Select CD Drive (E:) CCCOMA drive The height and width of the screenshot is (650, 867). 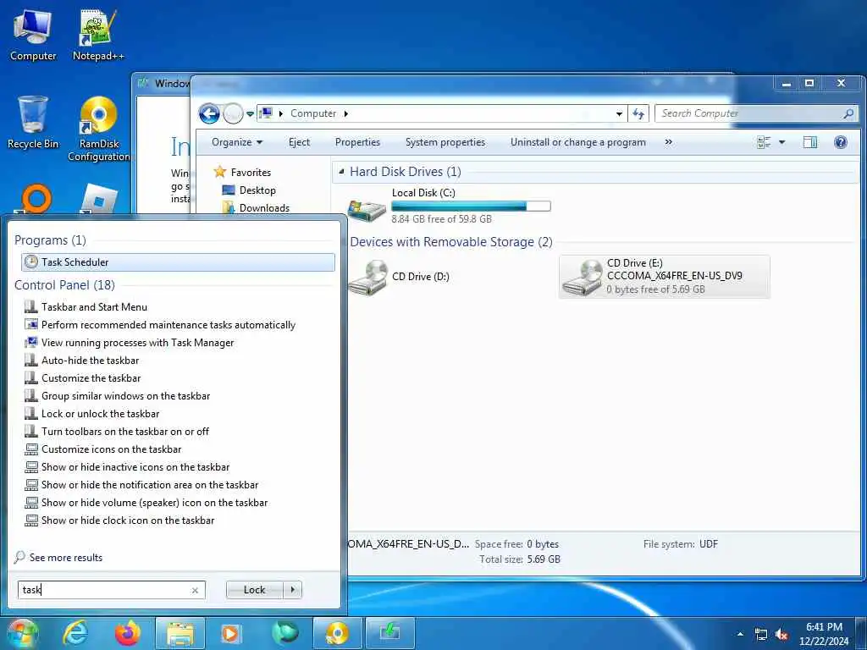click(664, 277)
